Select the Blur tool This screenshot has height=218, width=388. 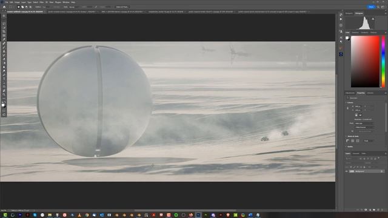[4, 67]
